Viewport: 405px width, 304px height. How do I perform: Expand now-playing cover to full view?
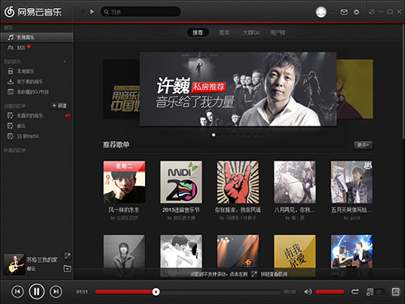coord(67,255)
